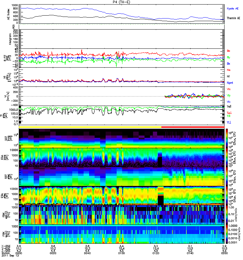Click the 0120 time tick label
This screenshot has width=243, height=260.
click(x=156, y=253)
